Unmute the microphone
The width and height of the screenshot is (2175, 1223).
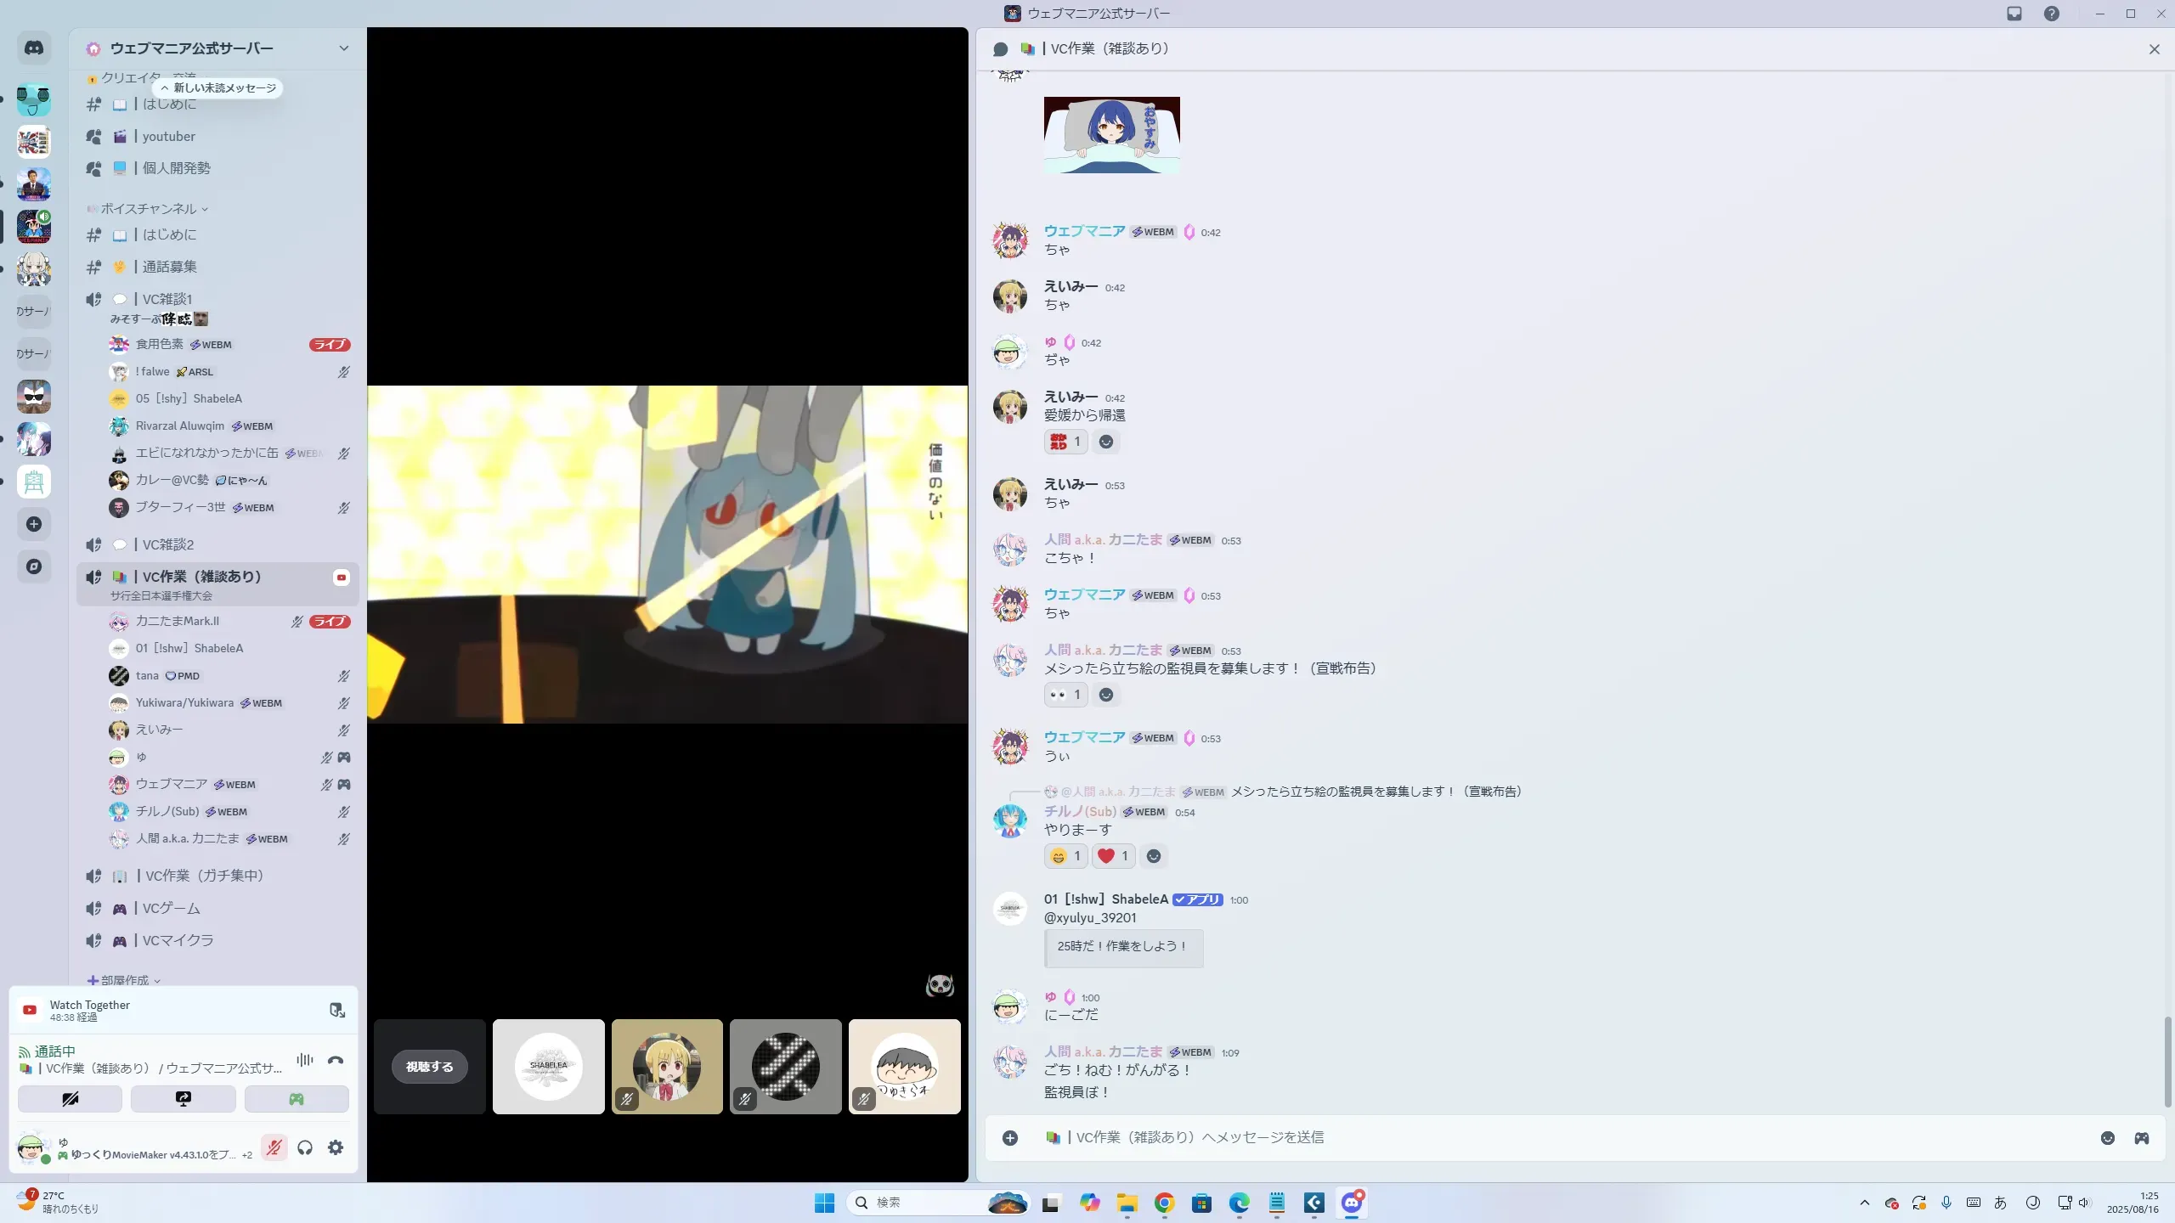(274, 1148)
